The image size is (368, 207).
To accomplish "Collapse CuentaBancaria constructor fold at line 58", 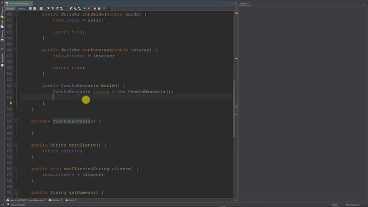I will pyautogui.click(x=17, y=121).
